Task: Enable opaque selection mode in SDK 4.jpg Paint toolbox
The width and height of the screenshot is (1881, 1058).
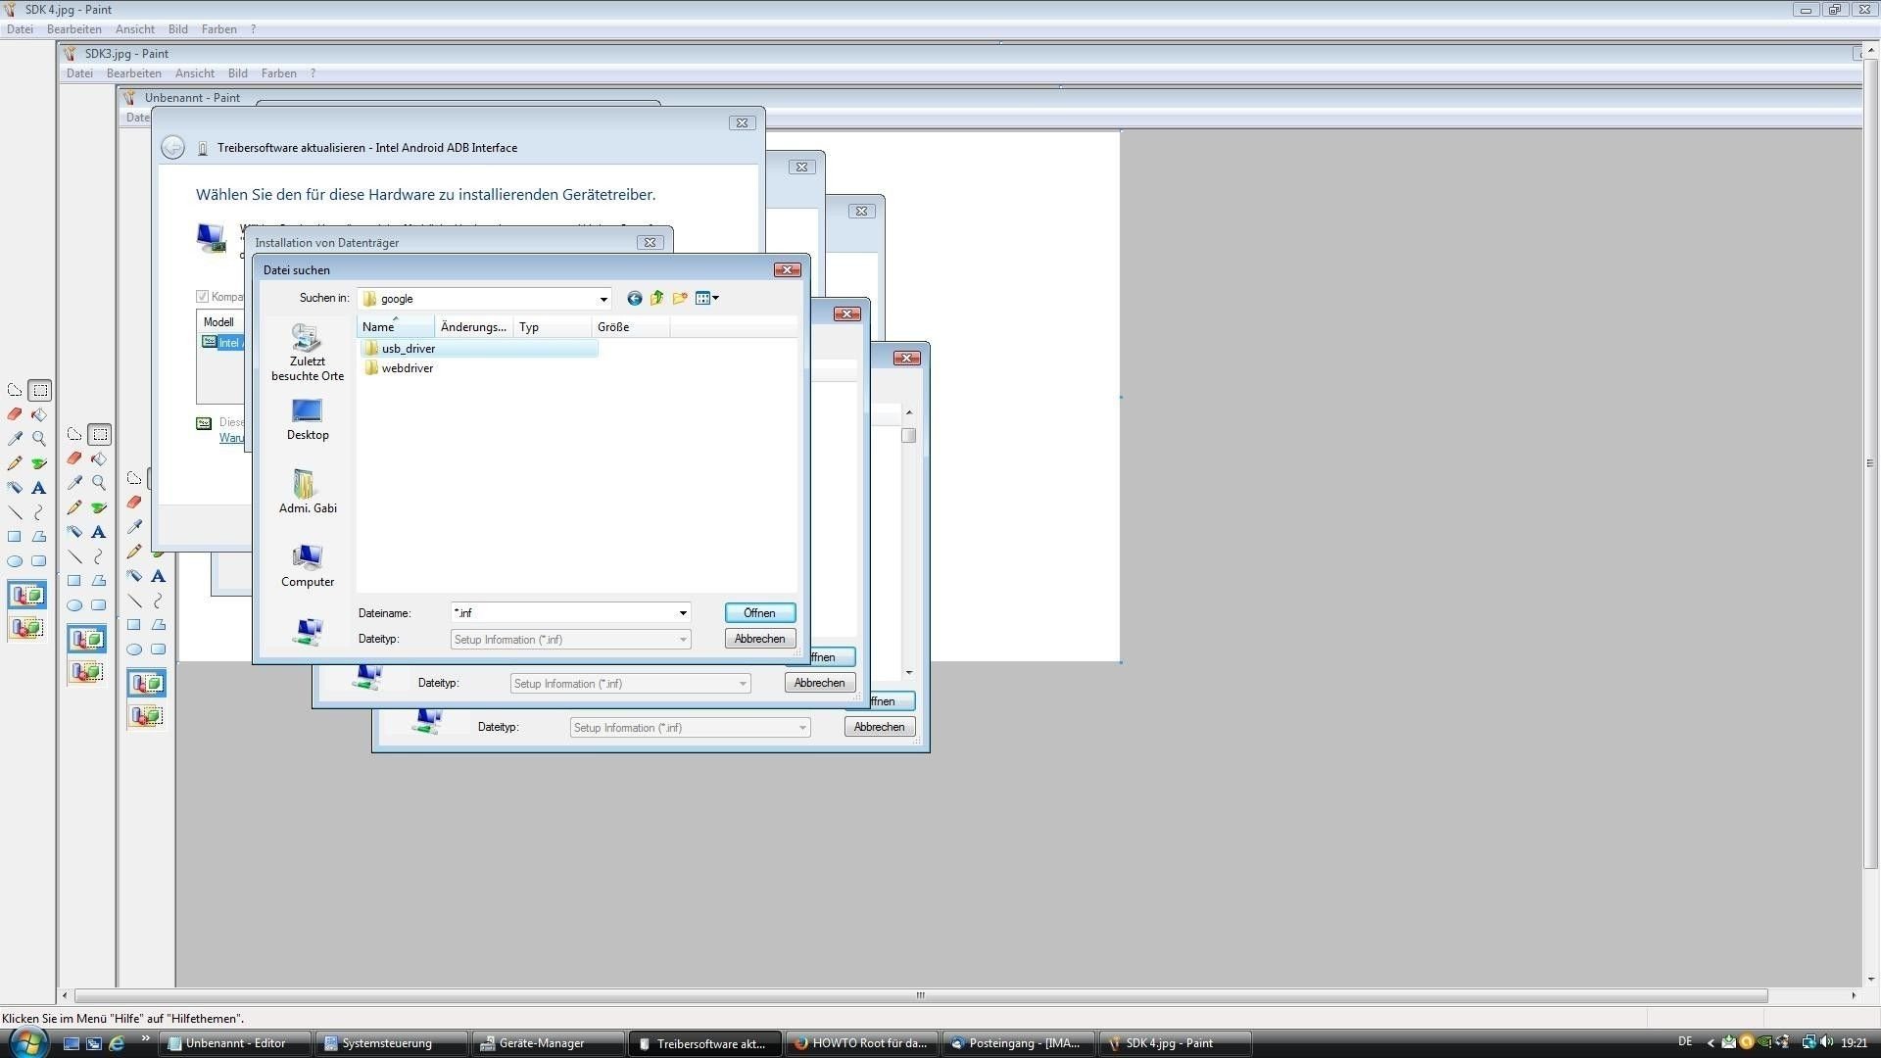Action: point(27,595)
